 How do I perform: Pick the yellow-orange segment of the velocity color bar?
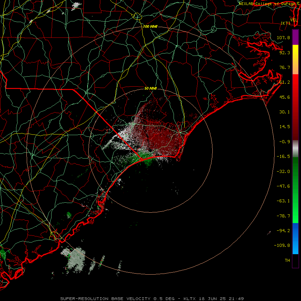295,60
